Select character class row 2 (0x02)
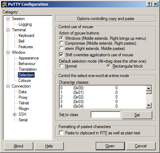Screen dimensions: 160x153 102,97
